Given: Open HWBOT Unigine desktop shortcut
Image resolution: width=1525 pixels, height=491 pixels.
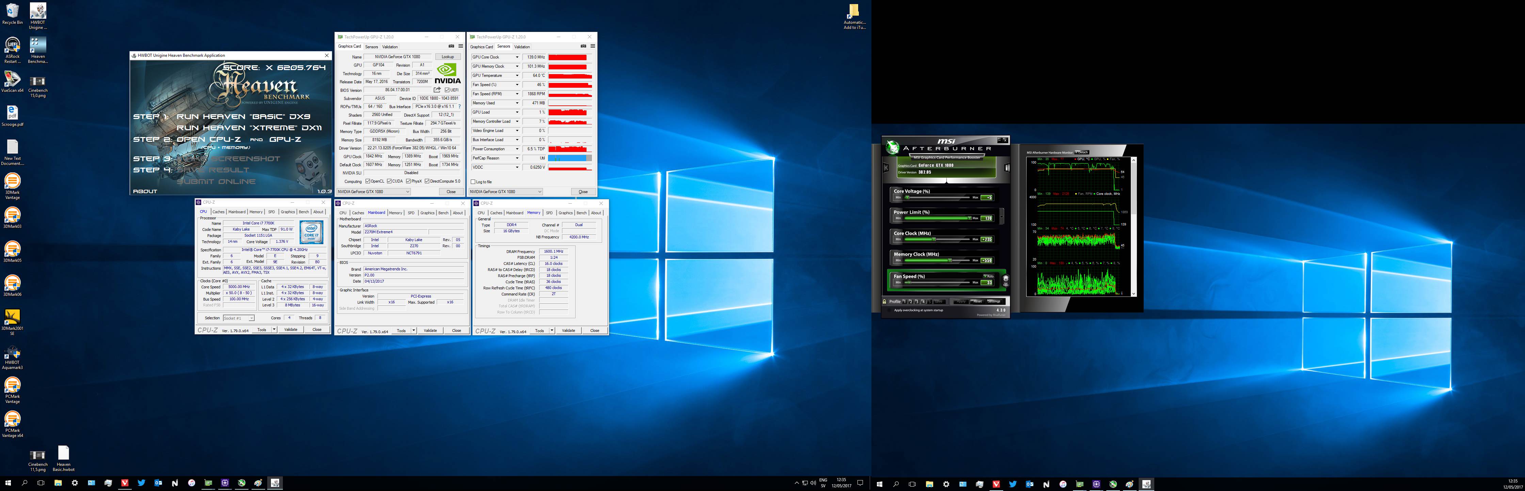Looking at the screenshot, I should pyautogui.click(x=38, y=16).
